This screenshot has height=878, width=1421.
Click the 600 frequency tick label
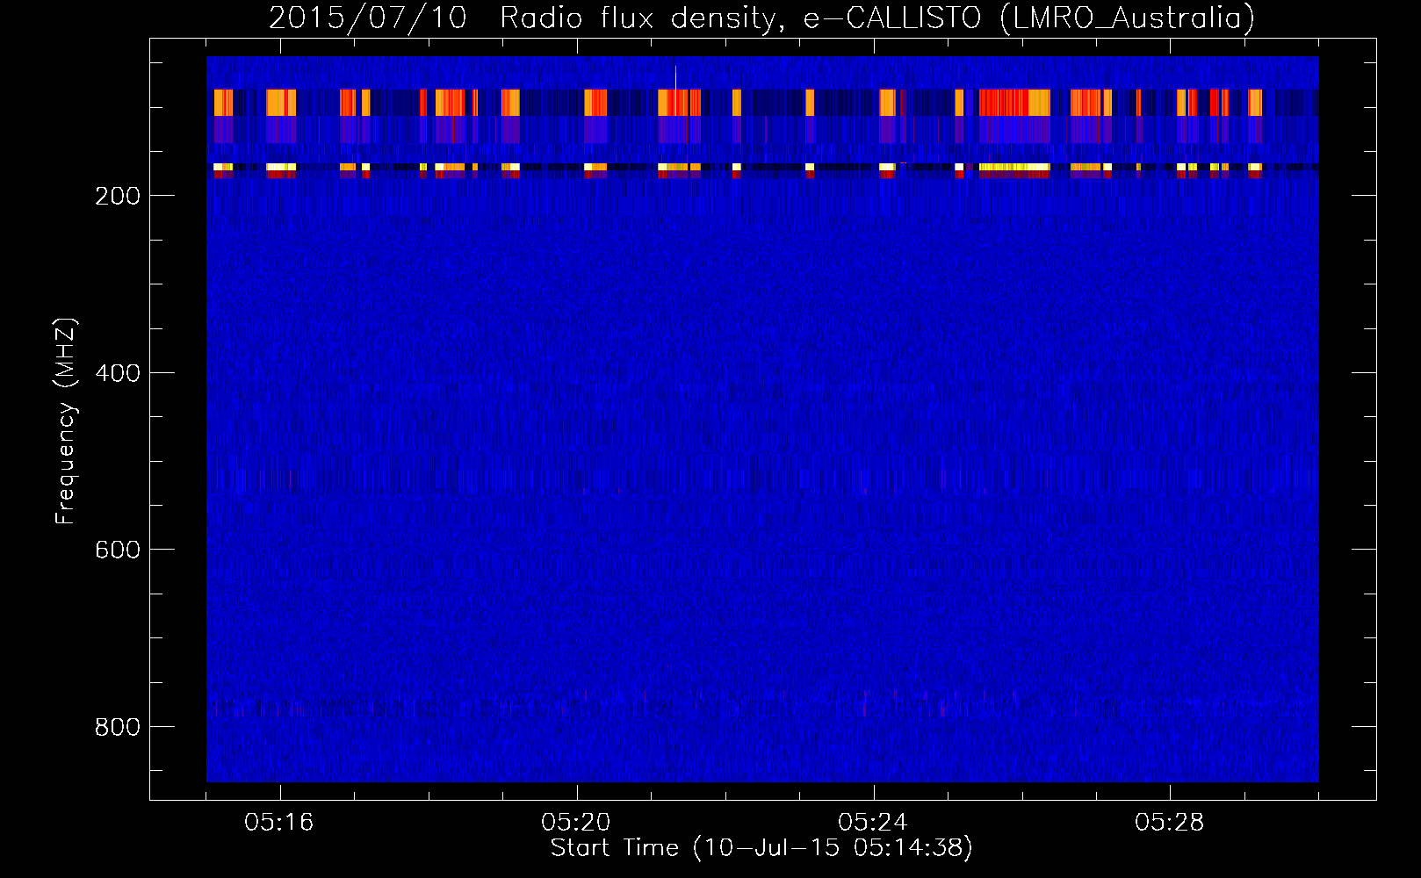117,550
